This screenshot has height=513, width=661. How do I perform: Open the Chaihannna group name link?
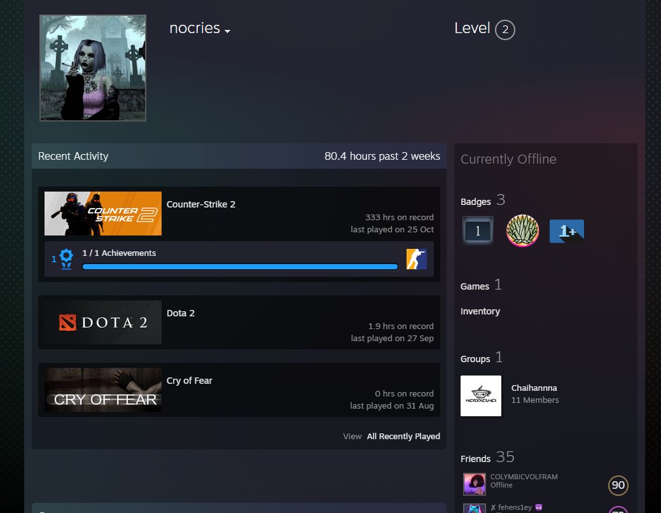coord(534,388)
